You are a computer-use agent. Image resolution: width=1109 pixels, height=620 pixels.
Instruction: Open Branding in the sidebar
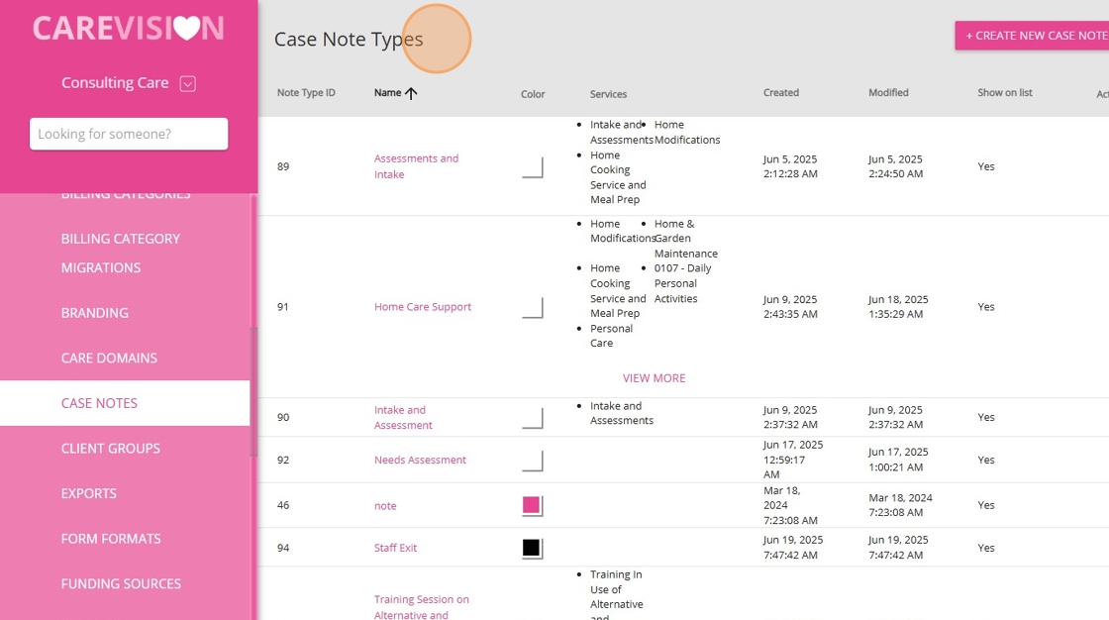[x=95, y=313]
